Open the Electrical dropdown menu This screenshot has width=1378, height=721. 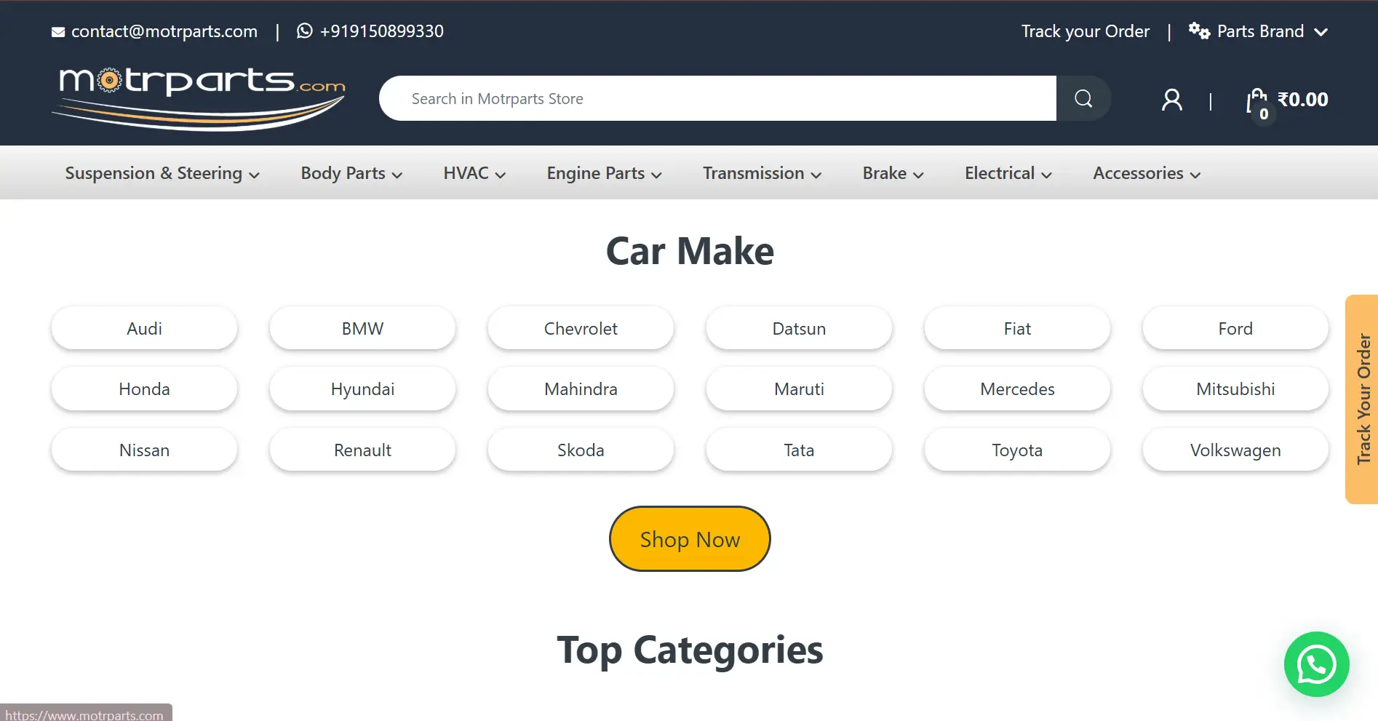[1008, 173]
